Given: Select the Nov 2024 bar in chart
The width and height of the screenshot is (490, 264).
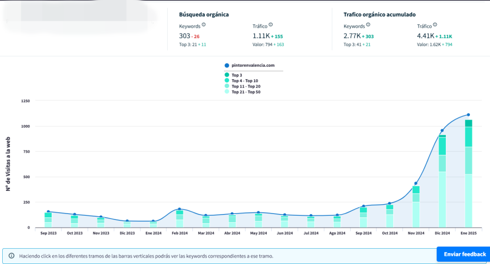Looking at the screenshot, I should (415, 207).
